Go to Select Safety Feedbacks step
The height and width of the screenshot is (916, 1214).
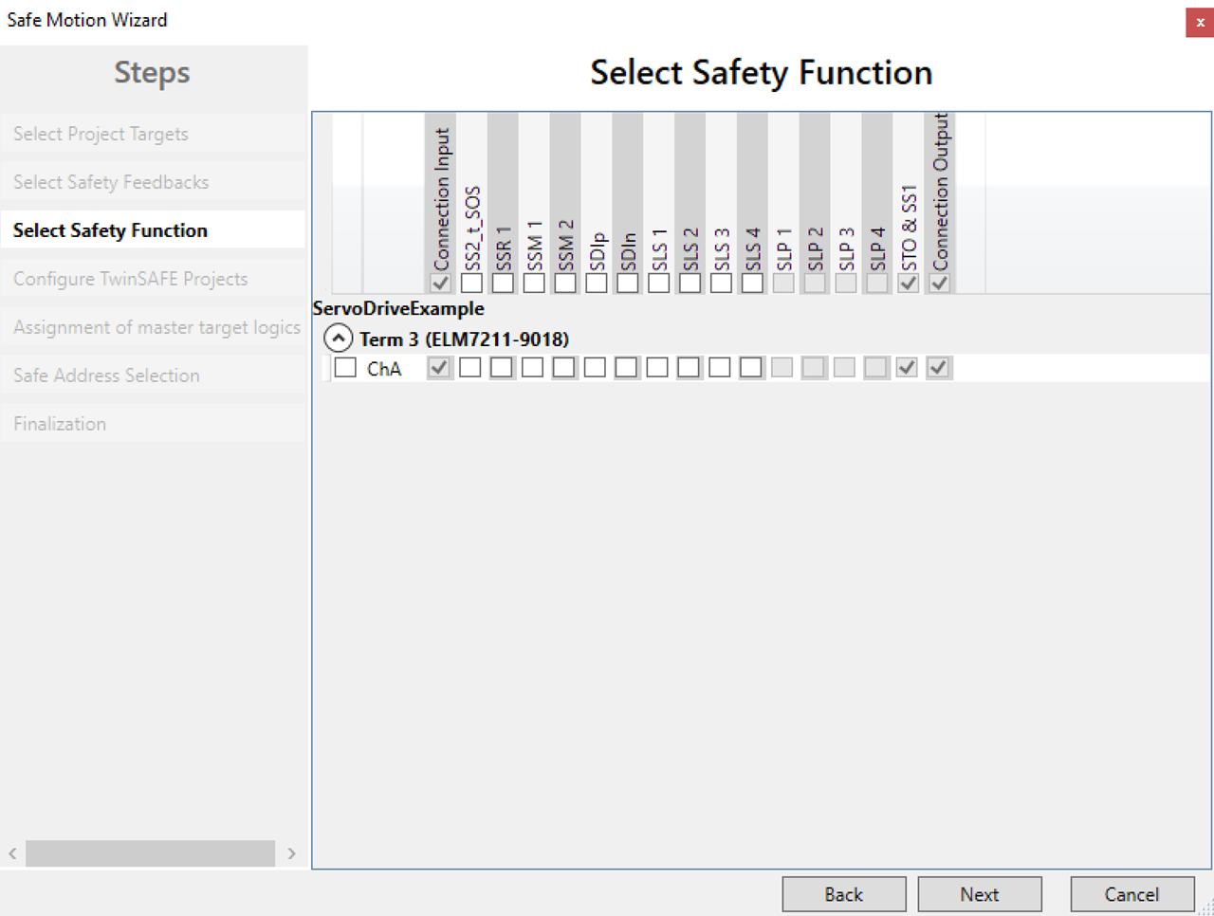tap(153, 182)
